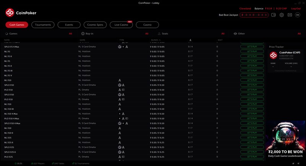This screenshot has height=166, width=306.
Task: Click the ante A icon in NL ₮10 II row
Action: pos(120,133)
